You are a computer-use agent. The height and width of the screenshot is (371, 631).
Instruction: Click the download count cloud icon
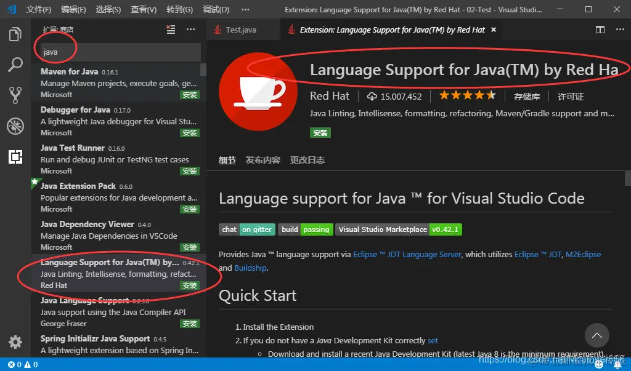[372, 97]
